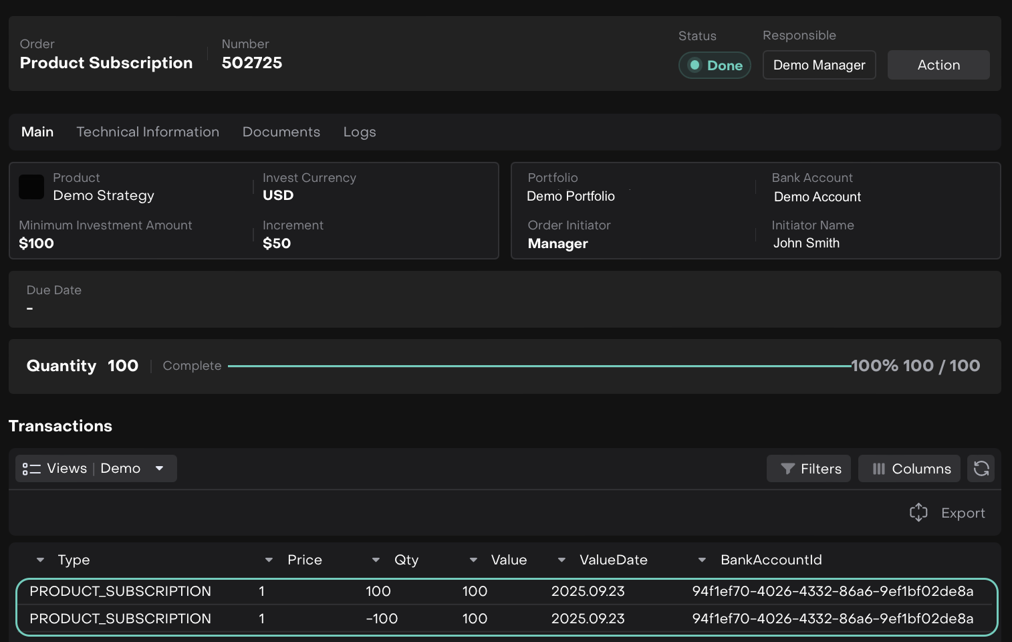This screenshot has height=642, width=1012.
Task: Click the Demo Strategy product thumbnail
Action: (x=31, y=187)
